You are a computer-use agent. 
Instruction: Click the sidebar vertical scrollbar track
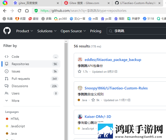coord(66,91)
